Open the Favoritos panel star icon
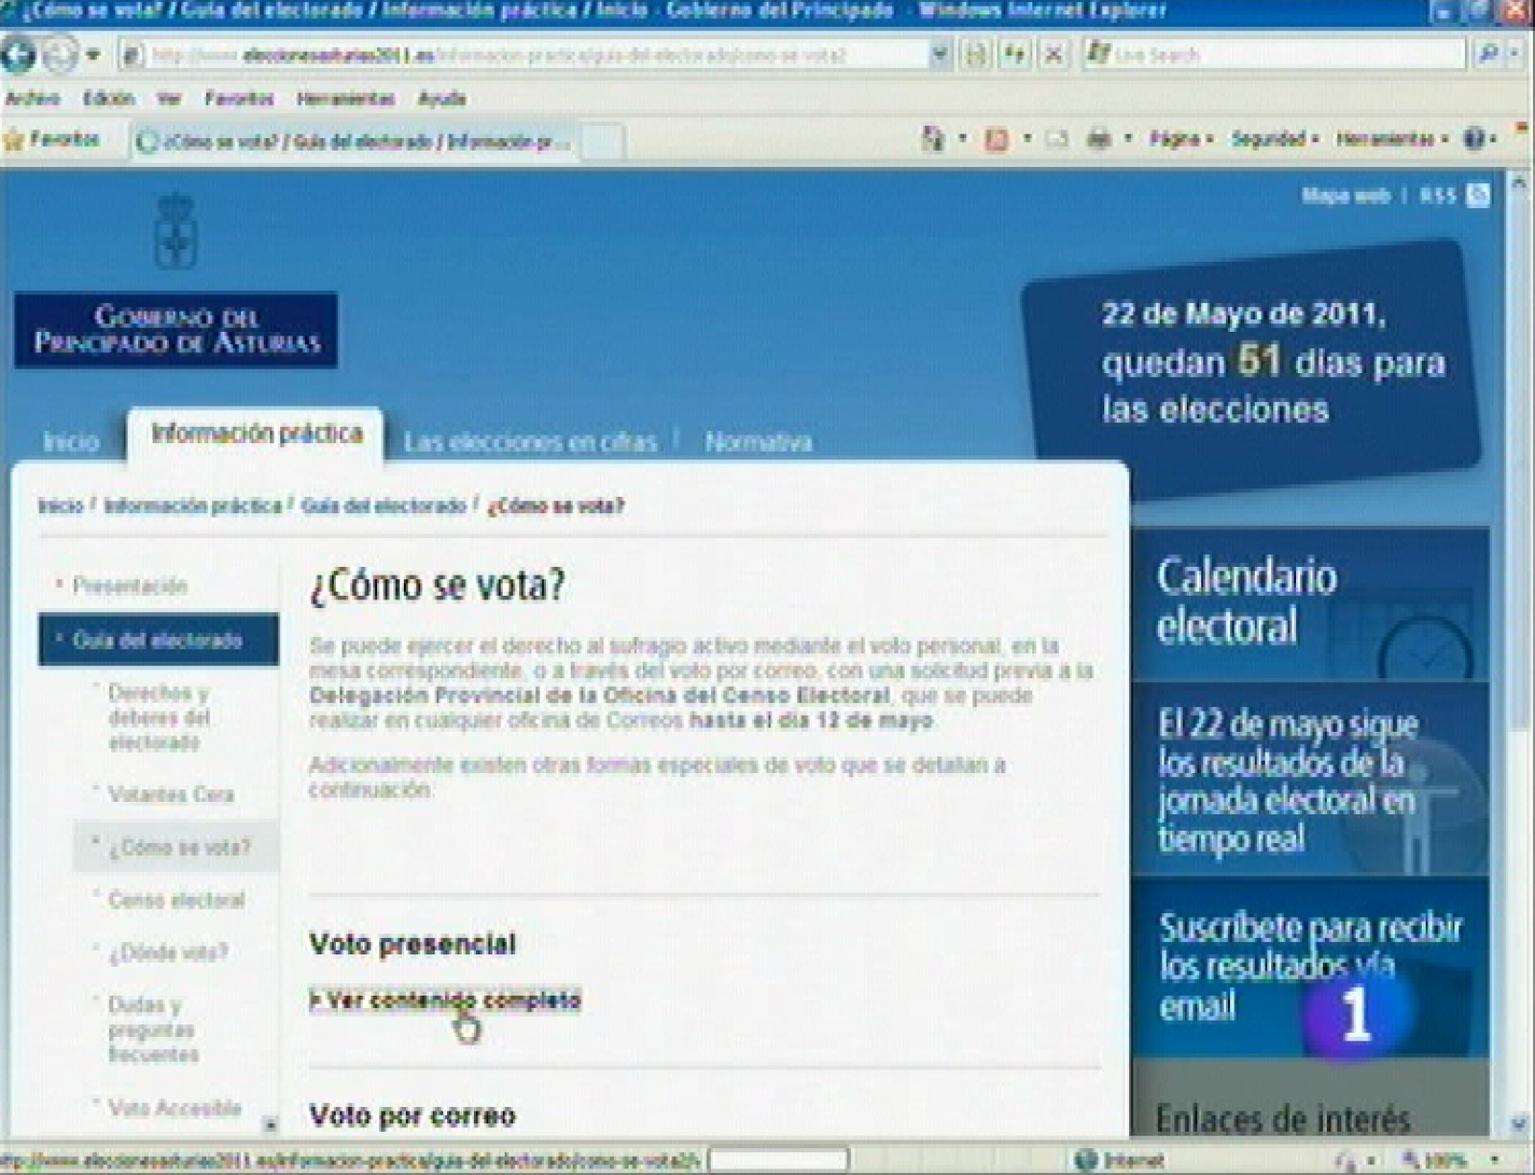The width and height of the screenshot is (1535, 1175). click(16, 137)
